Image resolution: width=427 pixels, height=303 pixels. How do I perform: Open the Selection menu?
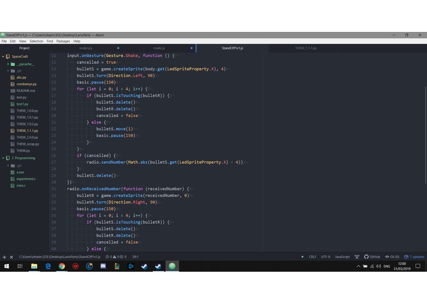(x=36, y=41)
